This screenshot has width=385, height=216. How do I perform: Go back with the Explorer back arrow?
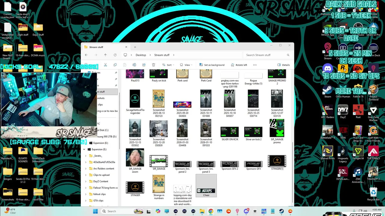click(x=86, y=55)
